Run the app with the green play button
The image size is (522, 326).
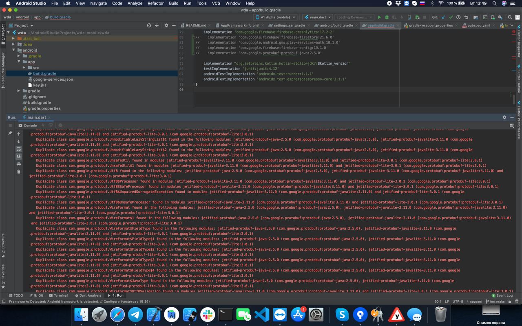pos(379,17)
